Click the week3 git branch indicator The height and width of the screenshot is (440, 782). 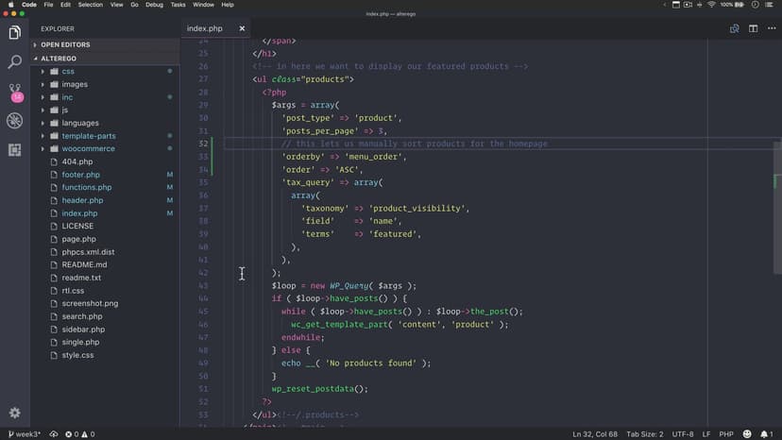point(25,434)
